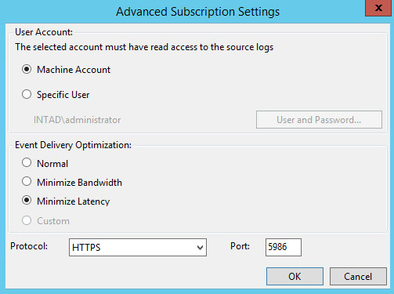Click the User and Password button
The height and width of the screenshot is (294, 394).
click(x=319, y=120)
